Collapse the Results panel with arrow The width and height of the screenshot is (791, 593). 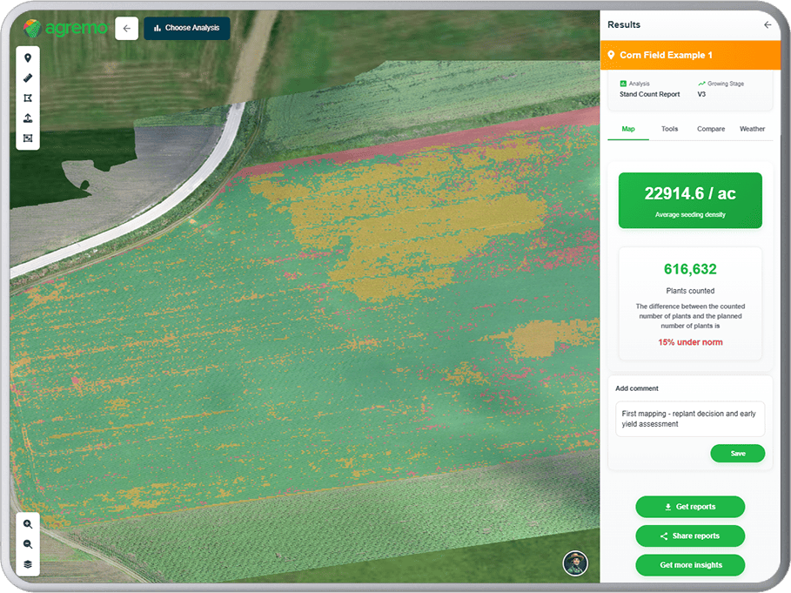pyautogui.click(x=768, y=25)
